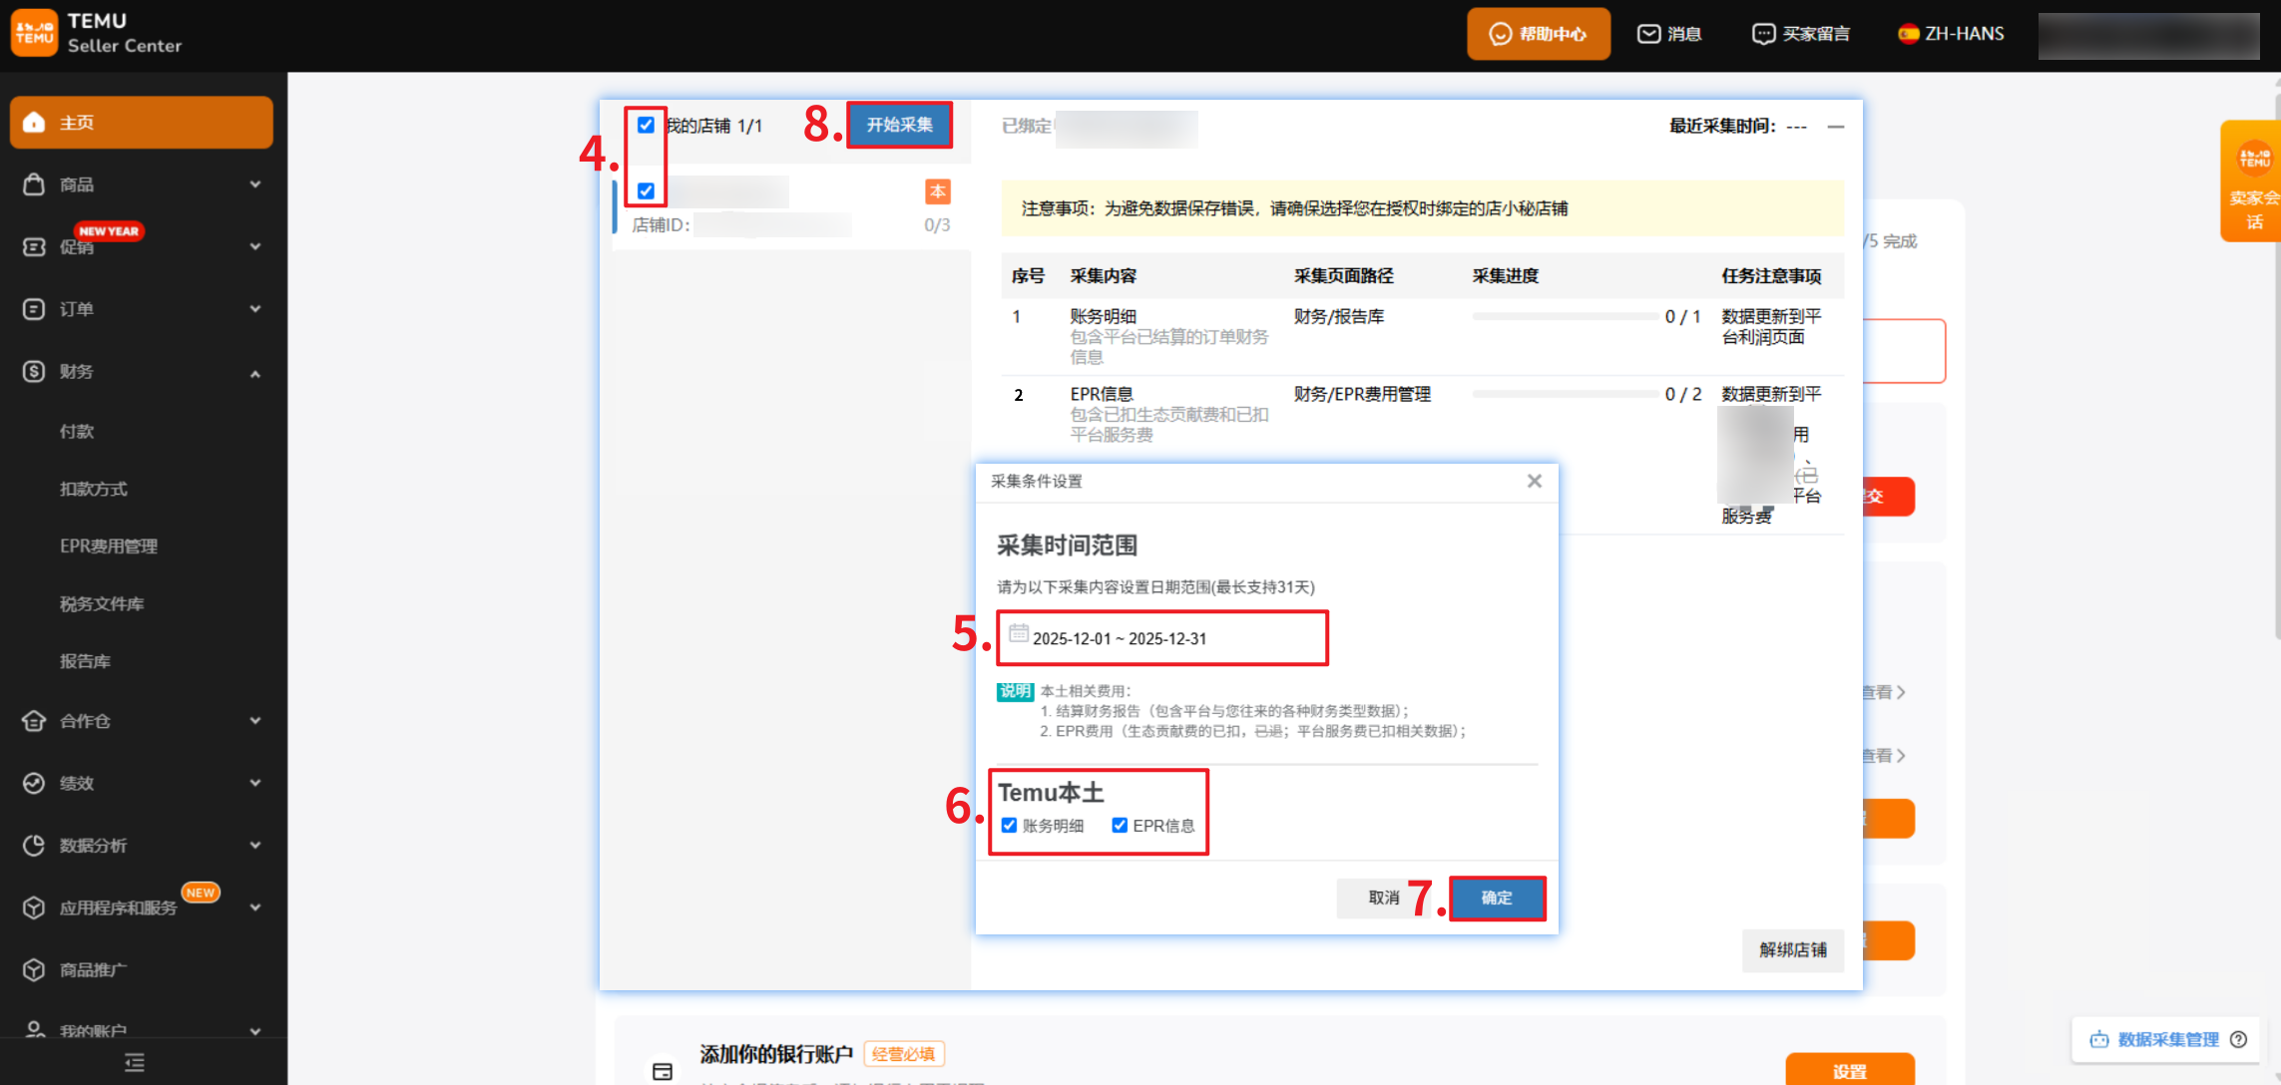Uncheck the EPR信息 checkbox
Screen dimensions: 2281x1085
(x=1120, y=826)
